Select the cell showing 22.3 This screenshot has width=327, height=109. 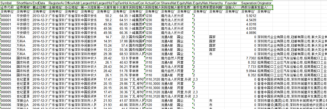tap(120, 37)
